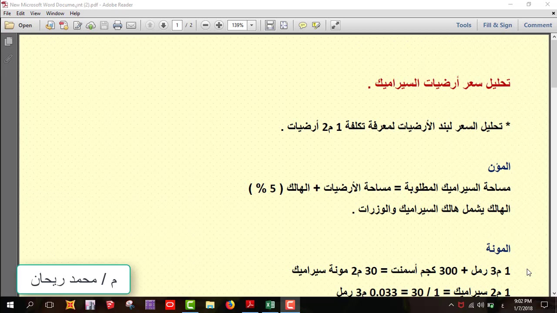Click the zoom level field showing 139%
Image resolution: width=557 pixels, height=313 pixels.
tap(238, 25)
